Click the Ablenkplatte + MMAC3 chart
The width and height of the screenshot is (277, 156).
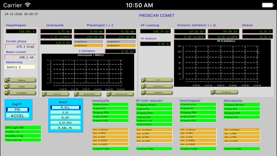coord(88,72)
